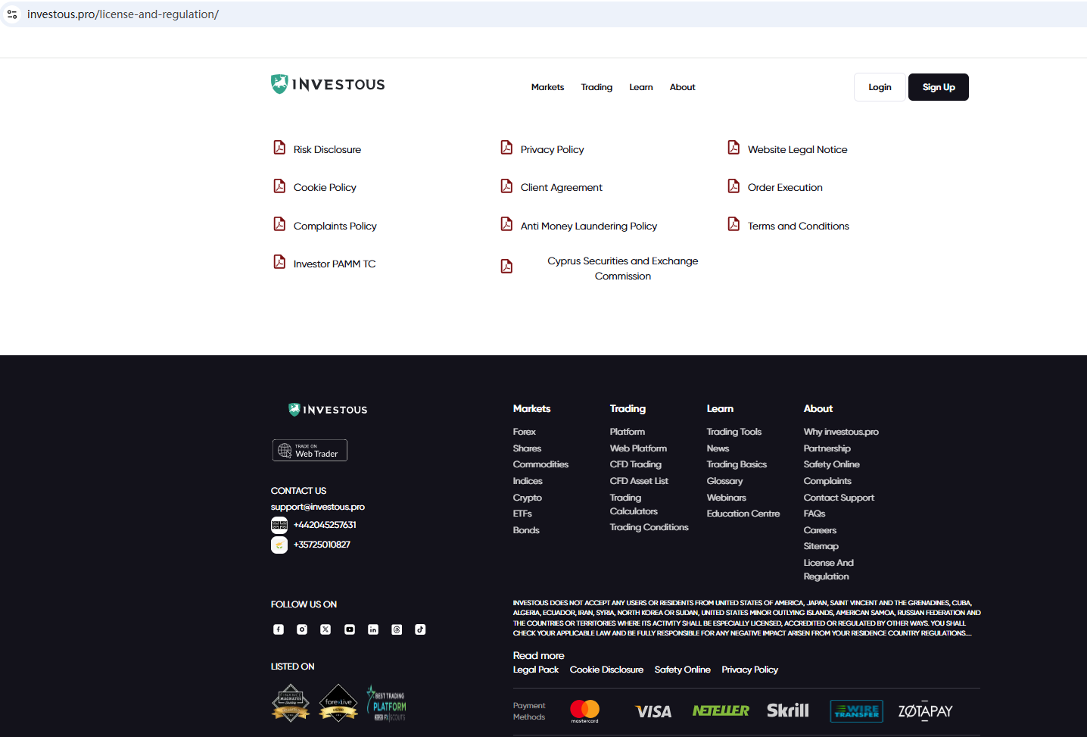Open the Order Execution document link
Screen dimensions: 1087x737
click(785, 188)
